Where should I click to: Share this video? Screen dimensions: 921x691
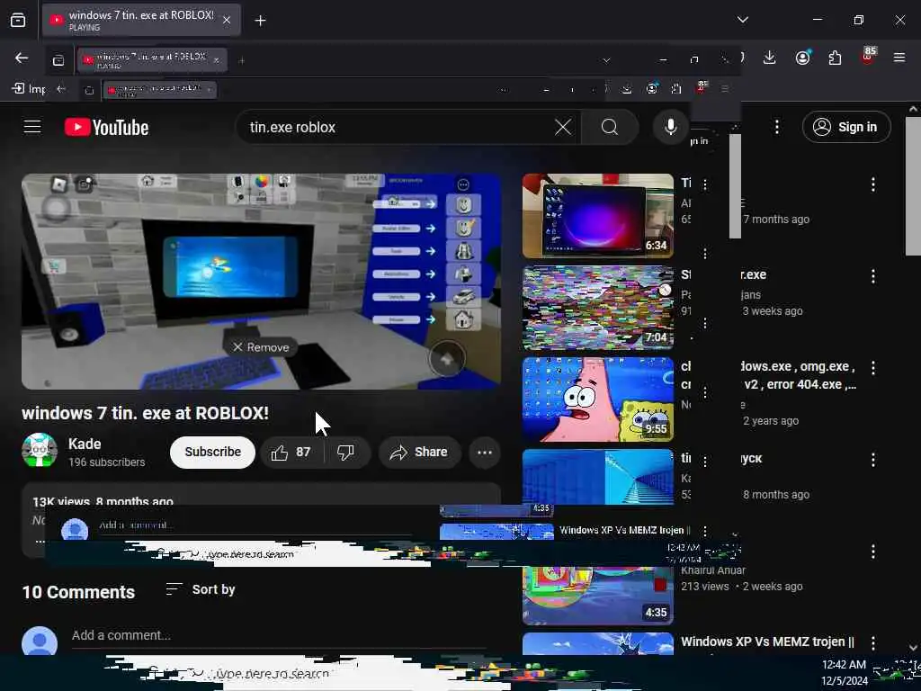pyautogui.click(x=419, y=452)
